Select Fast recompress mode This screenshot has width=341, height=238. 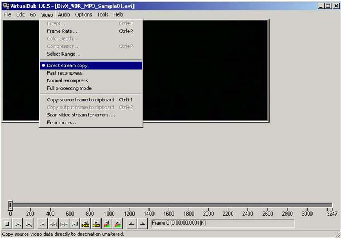[x=91, y=73]
